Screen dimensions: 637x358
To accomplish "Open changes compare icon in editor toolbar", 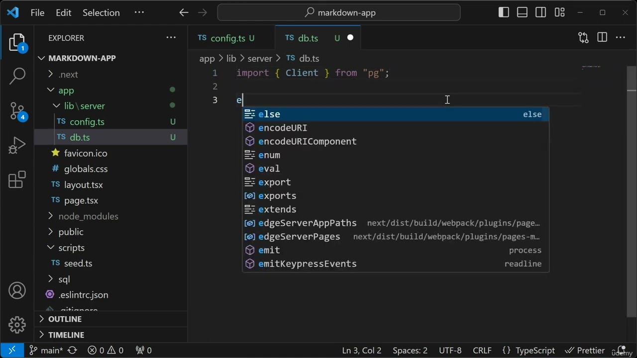I will pyautogui.click(x=583, y=38).
